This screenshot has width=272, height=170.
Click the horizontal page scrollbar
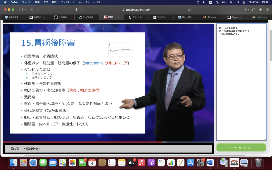pos(133,155)
